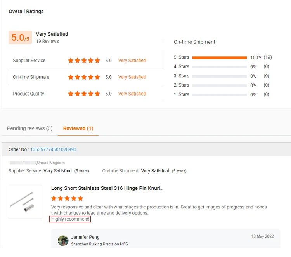Click the Product Quality star rating icons
Viewport: 291px width, 257px height.
pos(84,94)
